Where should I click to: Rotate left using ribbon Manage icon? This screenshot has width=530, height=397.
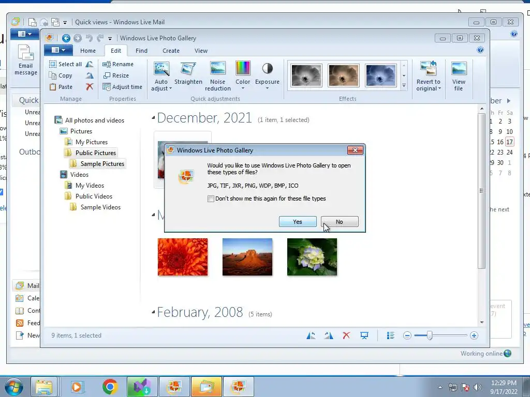point(89,64)
